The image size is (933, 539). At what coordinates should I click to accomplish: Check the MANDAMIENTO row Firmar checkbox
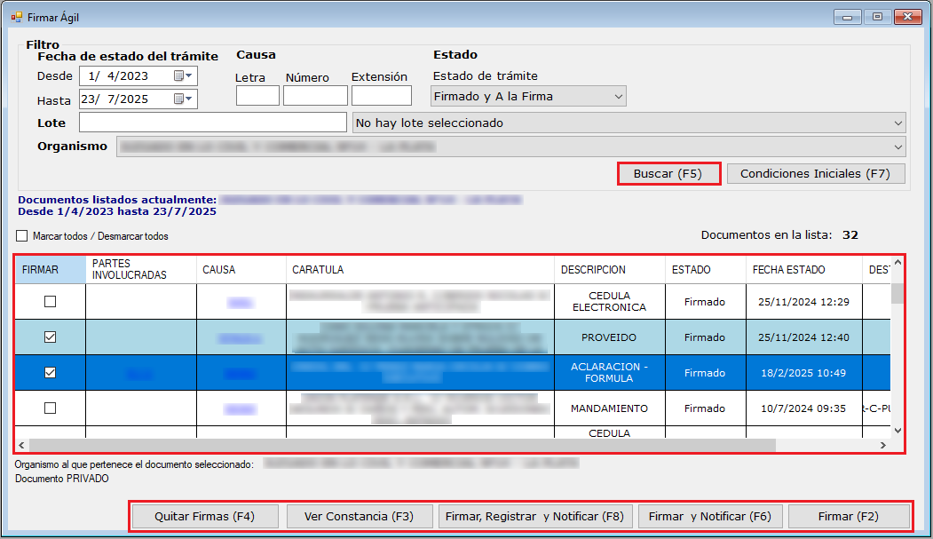50,408
